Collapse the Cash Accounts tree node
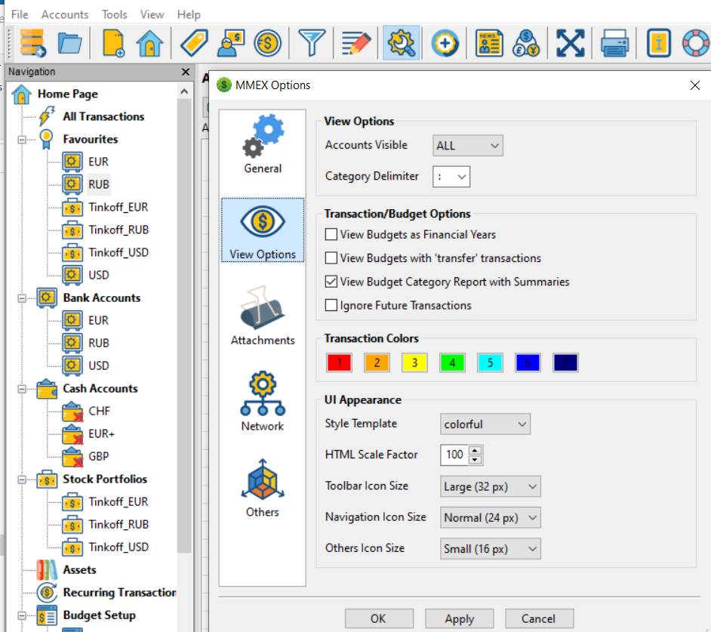This screenshot has width=711, height=632. click(x=22, y=390)
